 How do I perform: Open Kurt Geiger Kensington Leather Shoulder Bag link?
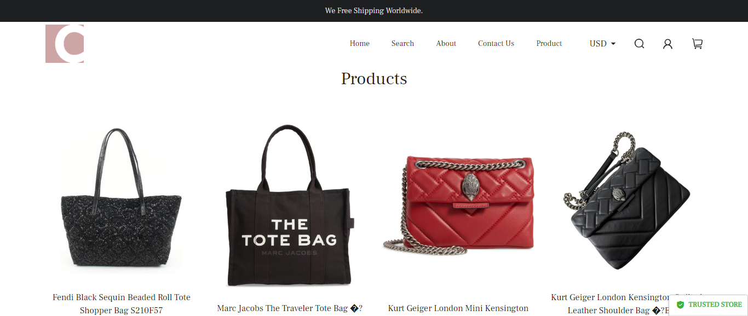tap(626, 304)
